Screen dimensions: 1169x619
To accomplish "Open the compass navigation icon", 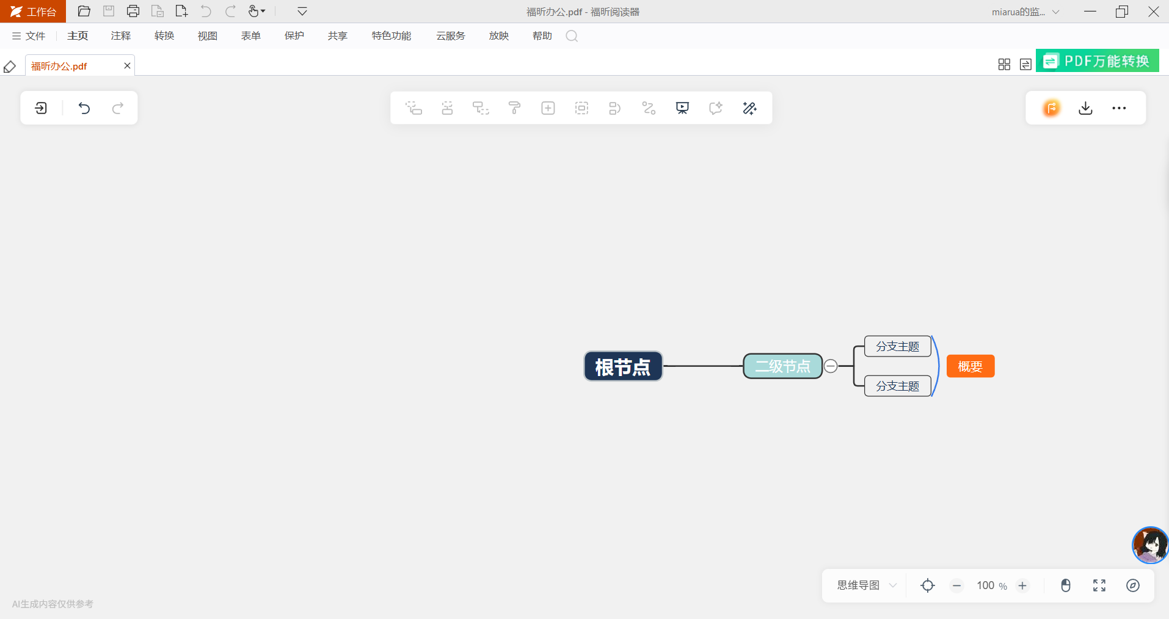I will click(x=1132, y=585).
